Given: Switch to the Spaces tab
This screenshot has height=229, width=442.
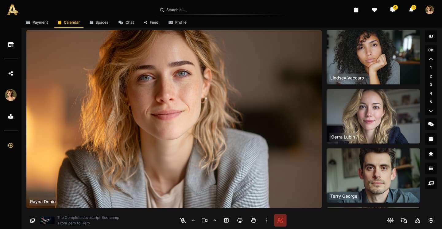Looking at the screenshot, I should point(99,22).
